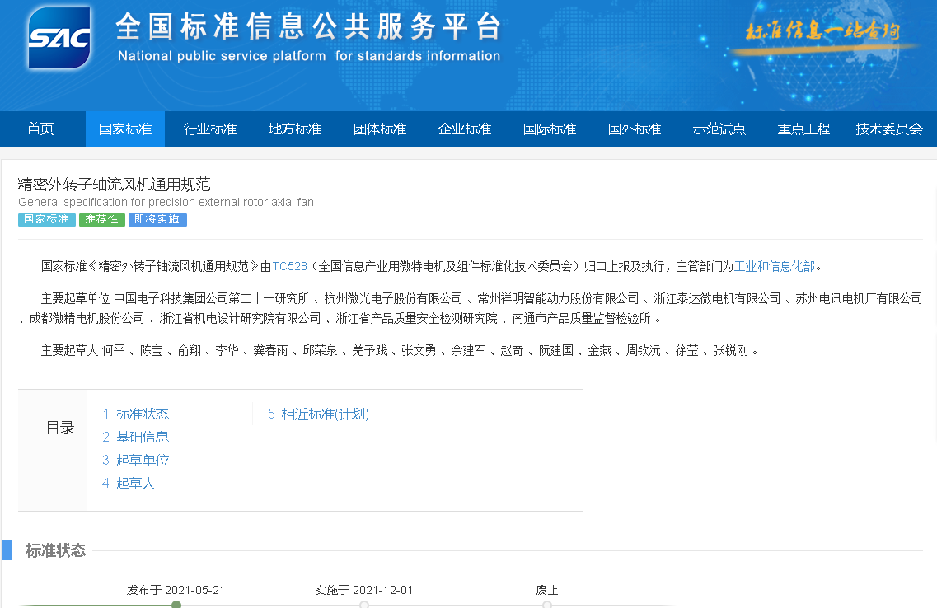This screenshot has height=608, width=937.
Task: Open 地方标准 in the nav bar
Action: click(x=294, y=129)
